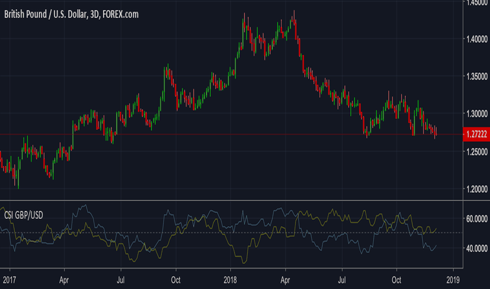Viewport: 490px width, 289px height.
Task: Click the Jul label after 2017
Action: (120, 280)
